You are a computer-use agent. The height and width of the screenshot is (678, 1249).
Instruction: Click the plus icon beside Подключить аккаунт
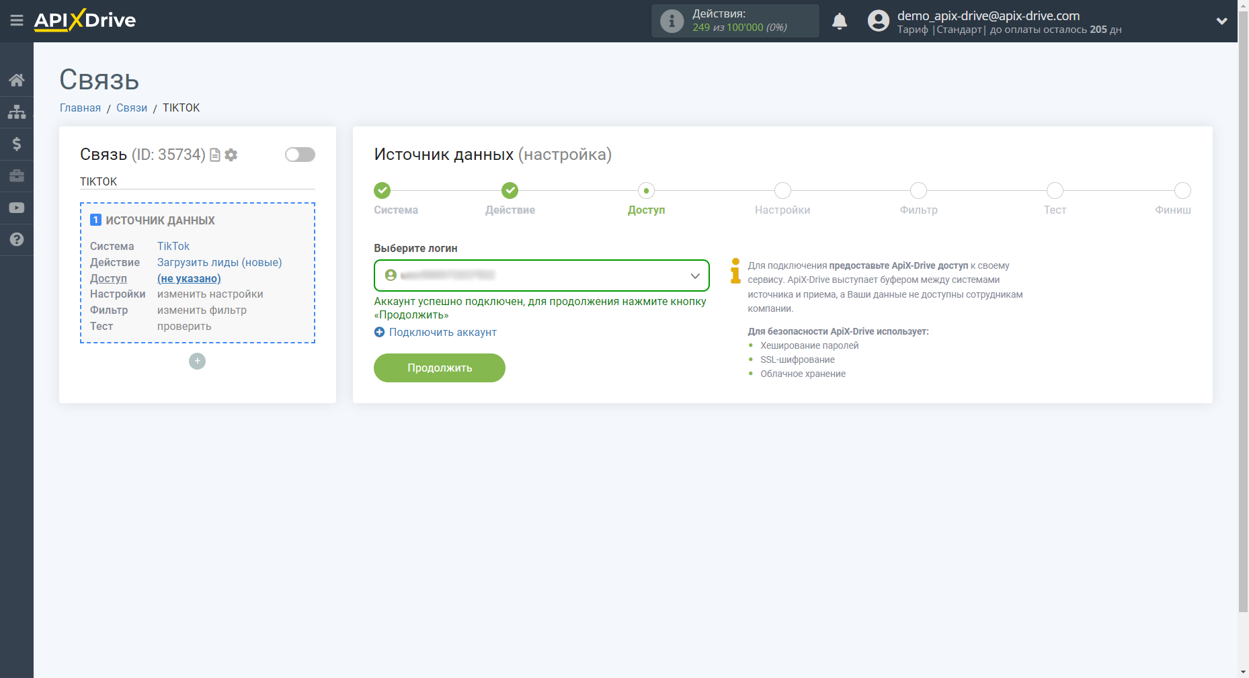point(380,332)
